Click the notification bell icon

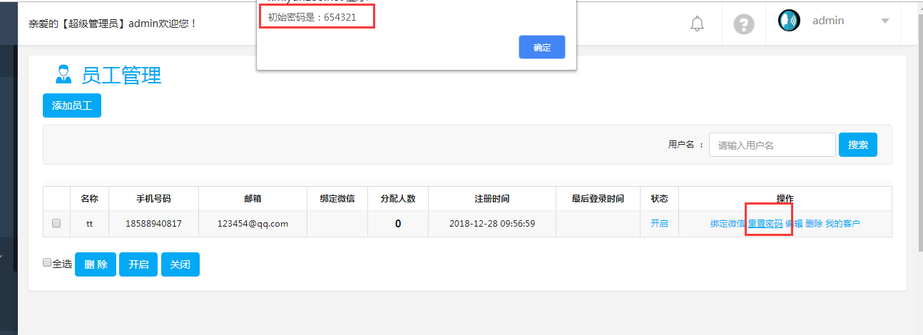coord(697,24)
